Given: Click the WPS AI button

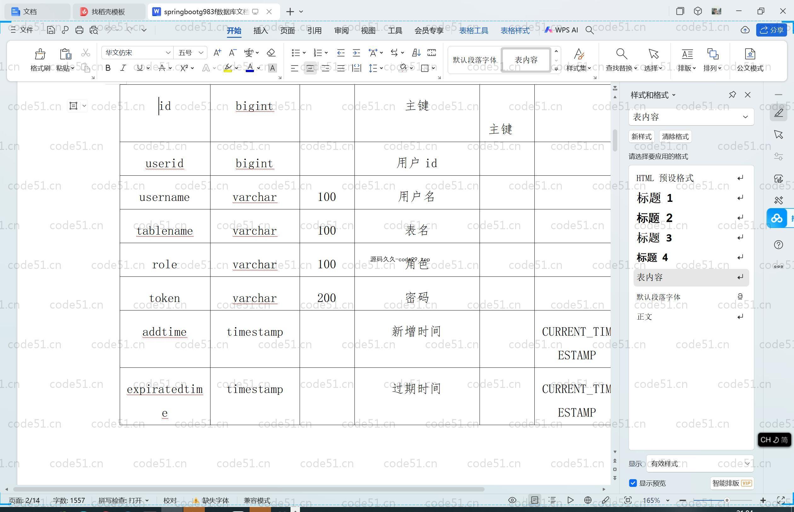Looking at the screenshot, I should point(561,30).
